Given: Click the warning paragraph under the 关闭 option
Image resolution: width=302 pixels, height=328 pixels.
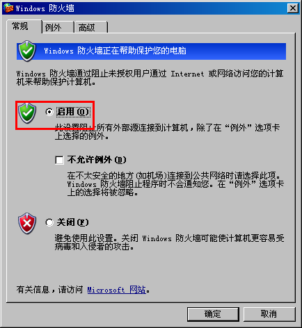Looking at the screenshot, I should tap(169, 243).
